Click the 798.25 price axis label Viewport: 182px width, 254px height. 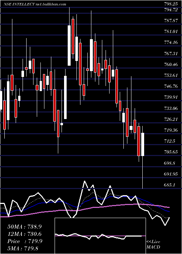pos(170,4)
